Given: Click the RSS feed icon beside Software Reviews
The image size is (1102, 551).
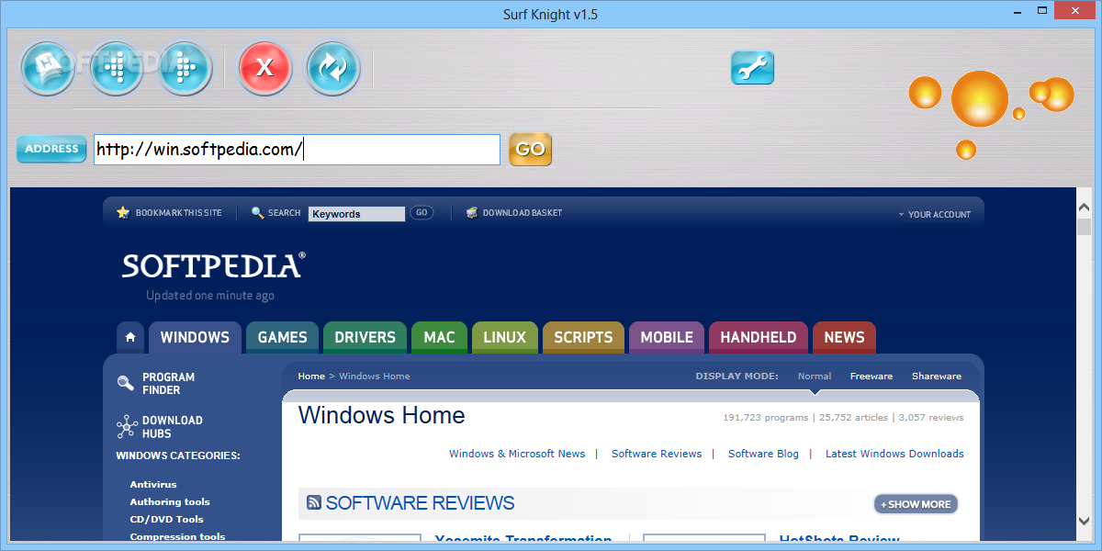Looking at the screenshot, I should coord(314,503).
